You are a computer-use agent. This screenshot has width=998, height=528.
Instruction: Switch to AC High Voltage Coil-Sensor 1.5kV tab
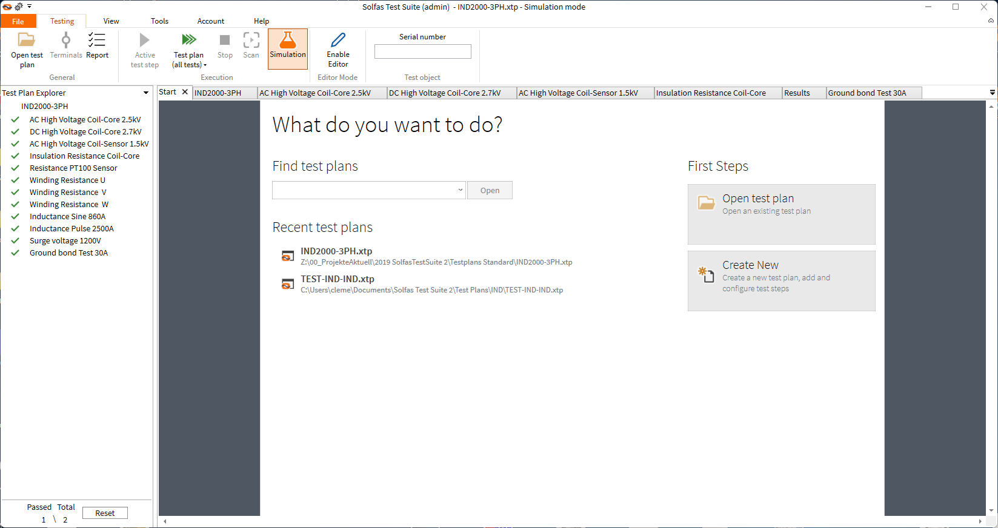point(585,93)
